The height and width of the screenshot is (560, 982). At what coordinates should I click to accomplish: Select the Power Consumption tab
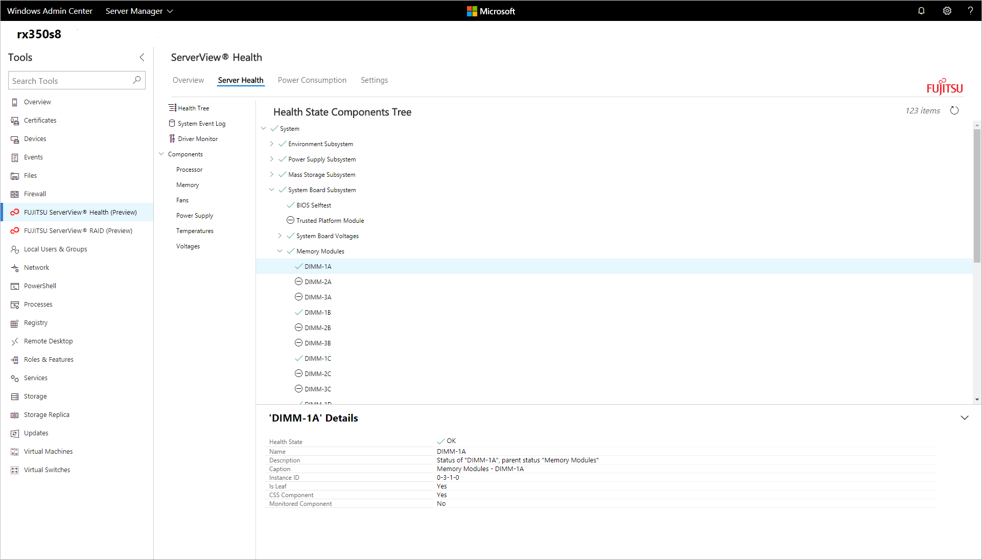click(312, 80)
